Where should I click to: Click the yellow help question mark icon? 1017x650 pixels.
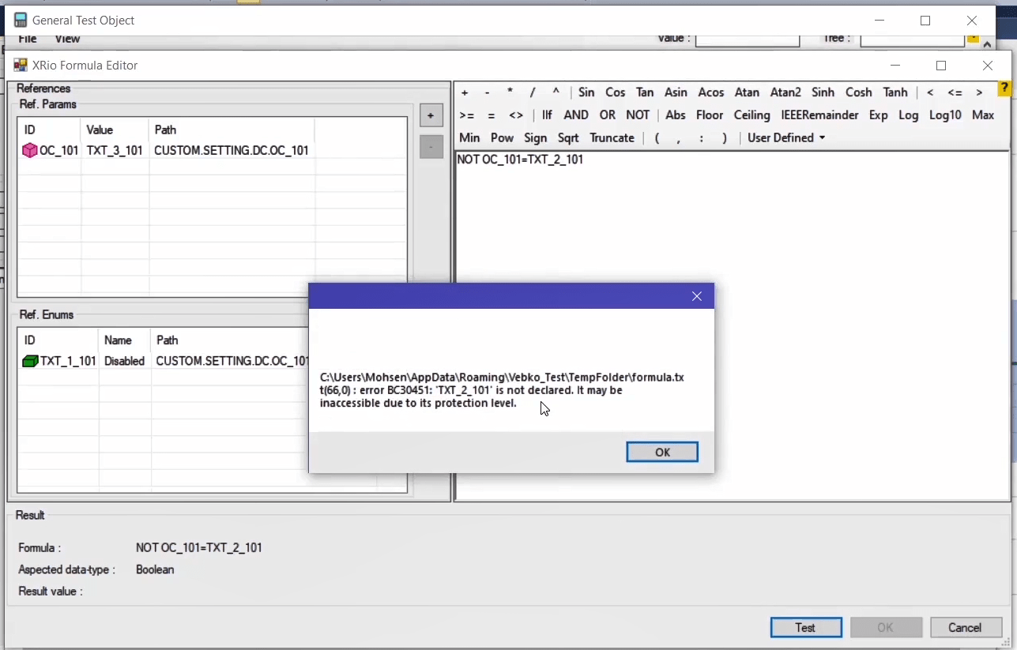click(1004, 88)
